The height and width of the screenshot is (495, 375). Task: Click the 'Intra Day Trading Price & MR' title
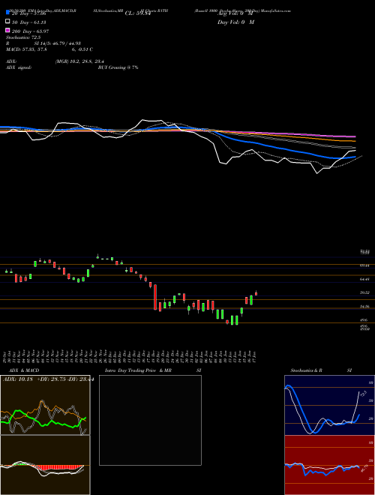(138, 370)
